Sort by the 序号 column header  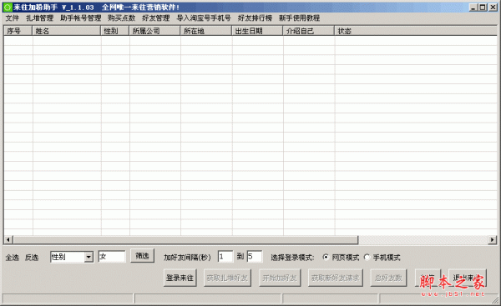pyautogui.click(x=18, y=31)
